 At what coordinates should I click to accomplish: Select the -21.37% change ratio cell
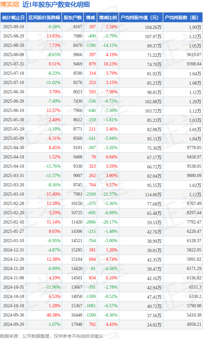point(110,194)
